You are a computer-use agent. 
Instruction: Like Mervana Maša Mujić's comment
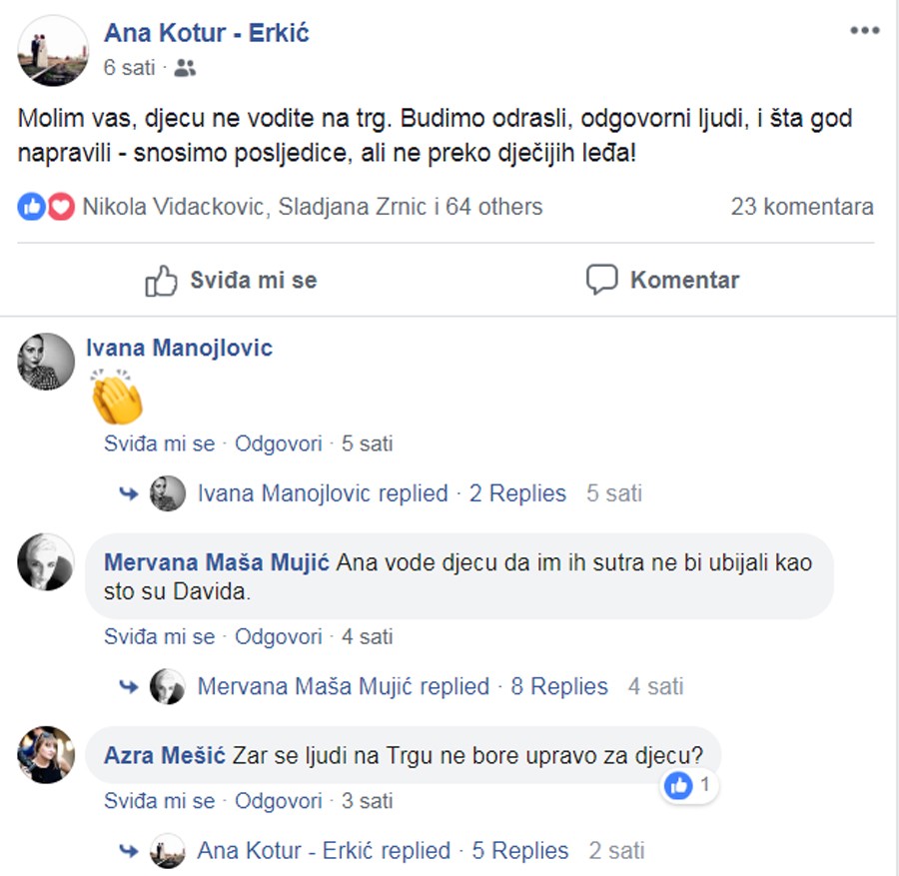click(159, 636)
